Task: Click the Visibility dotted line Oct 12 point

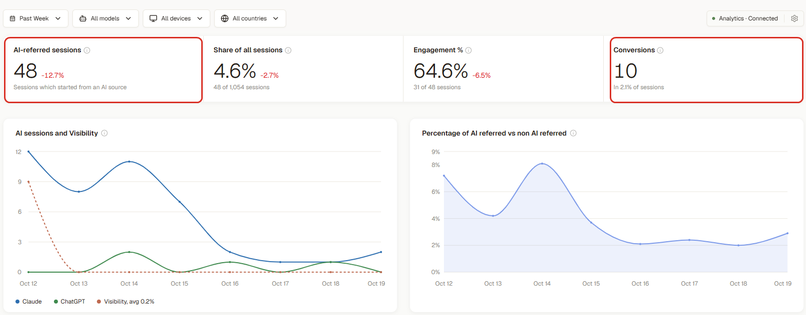Action: (x=28, y=181)
